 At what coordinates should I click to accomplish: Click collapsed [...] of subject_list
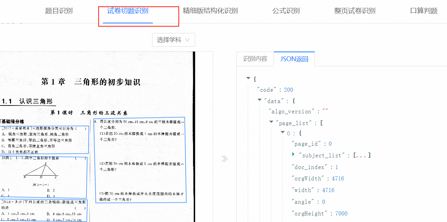click(362, 155)
